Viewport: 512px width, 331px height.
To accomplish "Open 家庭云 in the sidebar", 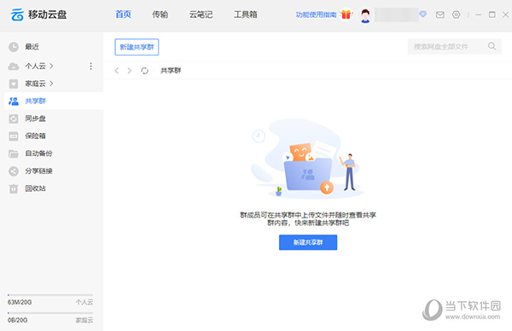I will pyautogui.click(x=36, y=84).
